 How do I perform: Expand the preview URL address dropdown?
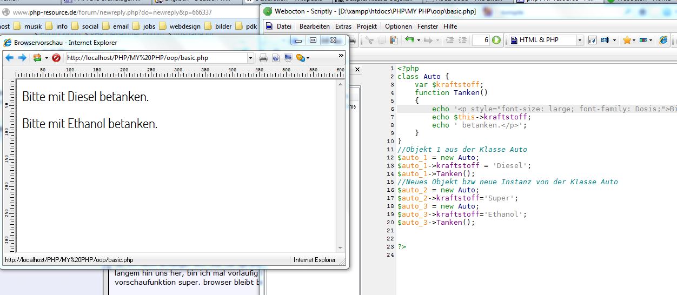[250, 58]
